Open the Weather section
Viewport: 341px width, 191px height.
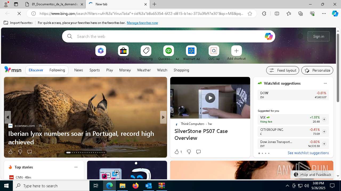tap(144, 70)
